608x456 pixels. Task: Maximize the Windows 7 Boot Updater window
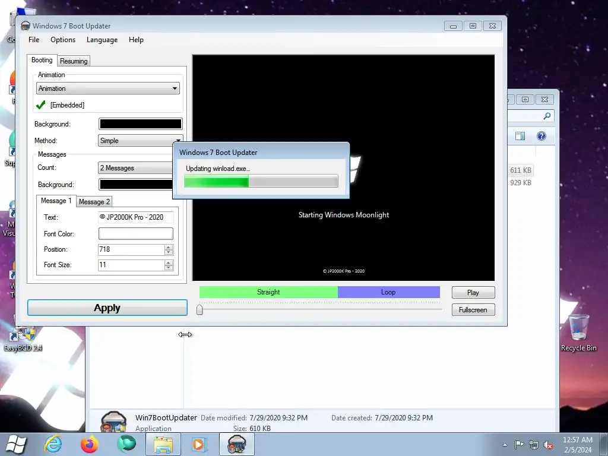(473, 26)
